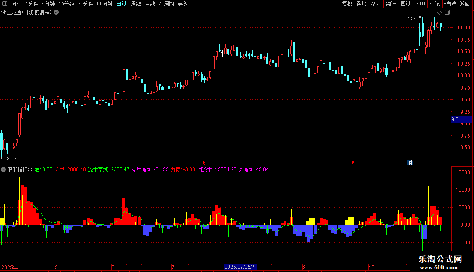Image resolution: width=474 pixels, height=272 pixels.
Task: Open the 多股 multi-stock view
Action: [x=376, y=4]
